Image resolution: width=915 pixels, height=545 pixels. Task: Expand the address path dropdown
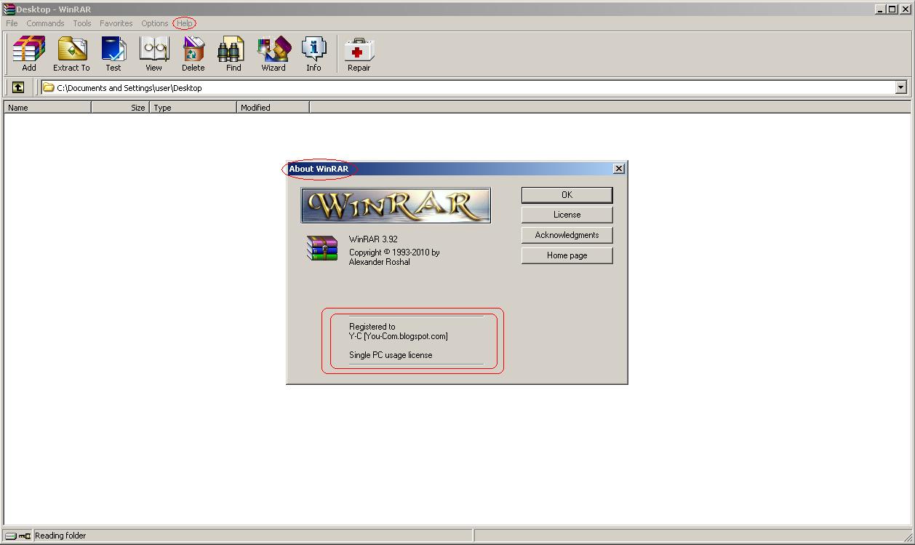click(901, 87)
